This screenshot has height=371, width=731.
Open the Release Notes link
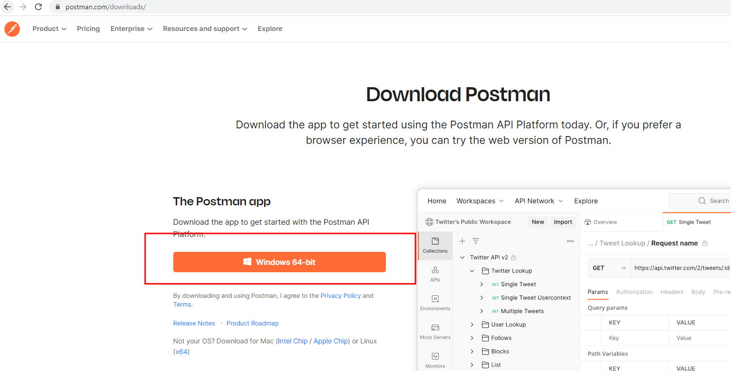pyautogui.click(x=194, y=323)
